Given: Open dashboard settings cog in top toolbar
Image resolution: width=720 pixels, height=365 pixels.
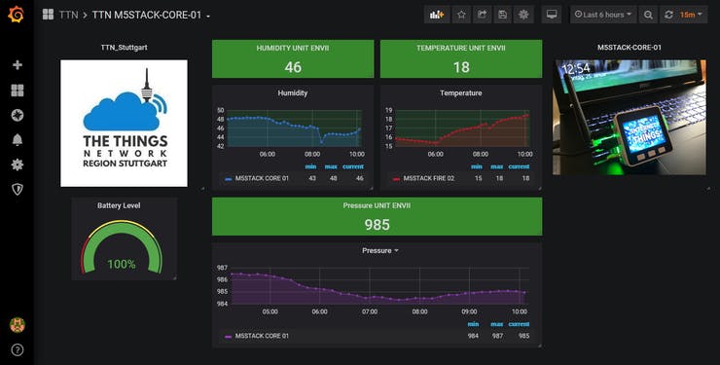Looking at the screenshot, I should pos(523,15).
